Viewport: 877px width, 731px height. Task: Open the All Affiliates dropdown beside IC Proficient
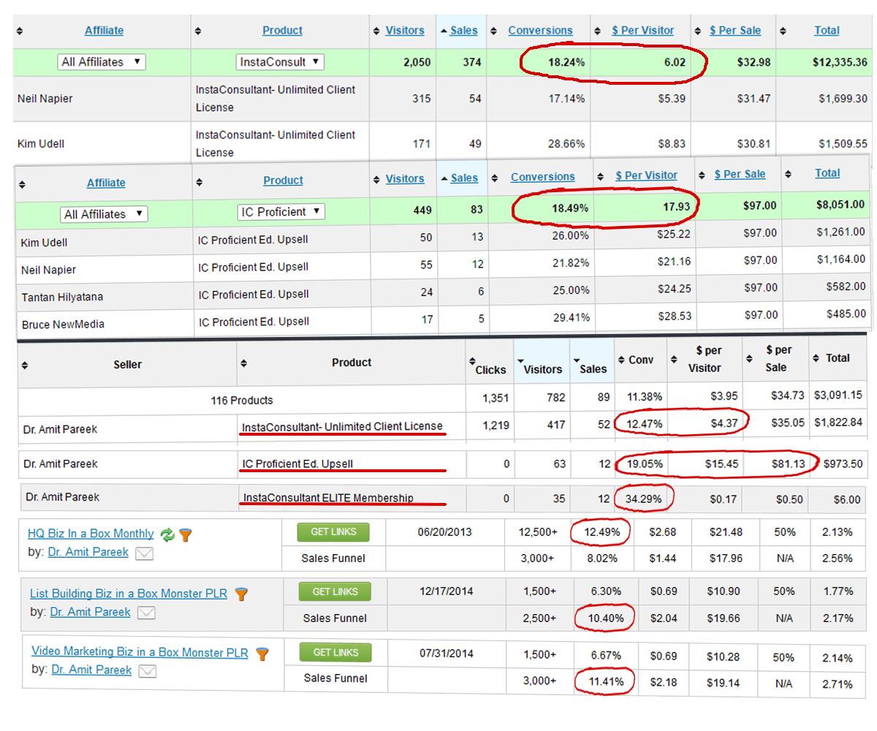(105, 214)
